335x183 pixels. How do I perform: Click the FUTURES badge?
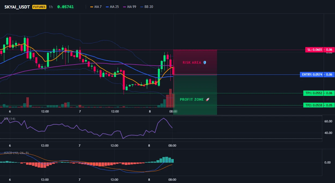39,7
